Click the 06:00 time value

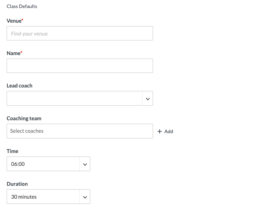click(x=18, y=164)
